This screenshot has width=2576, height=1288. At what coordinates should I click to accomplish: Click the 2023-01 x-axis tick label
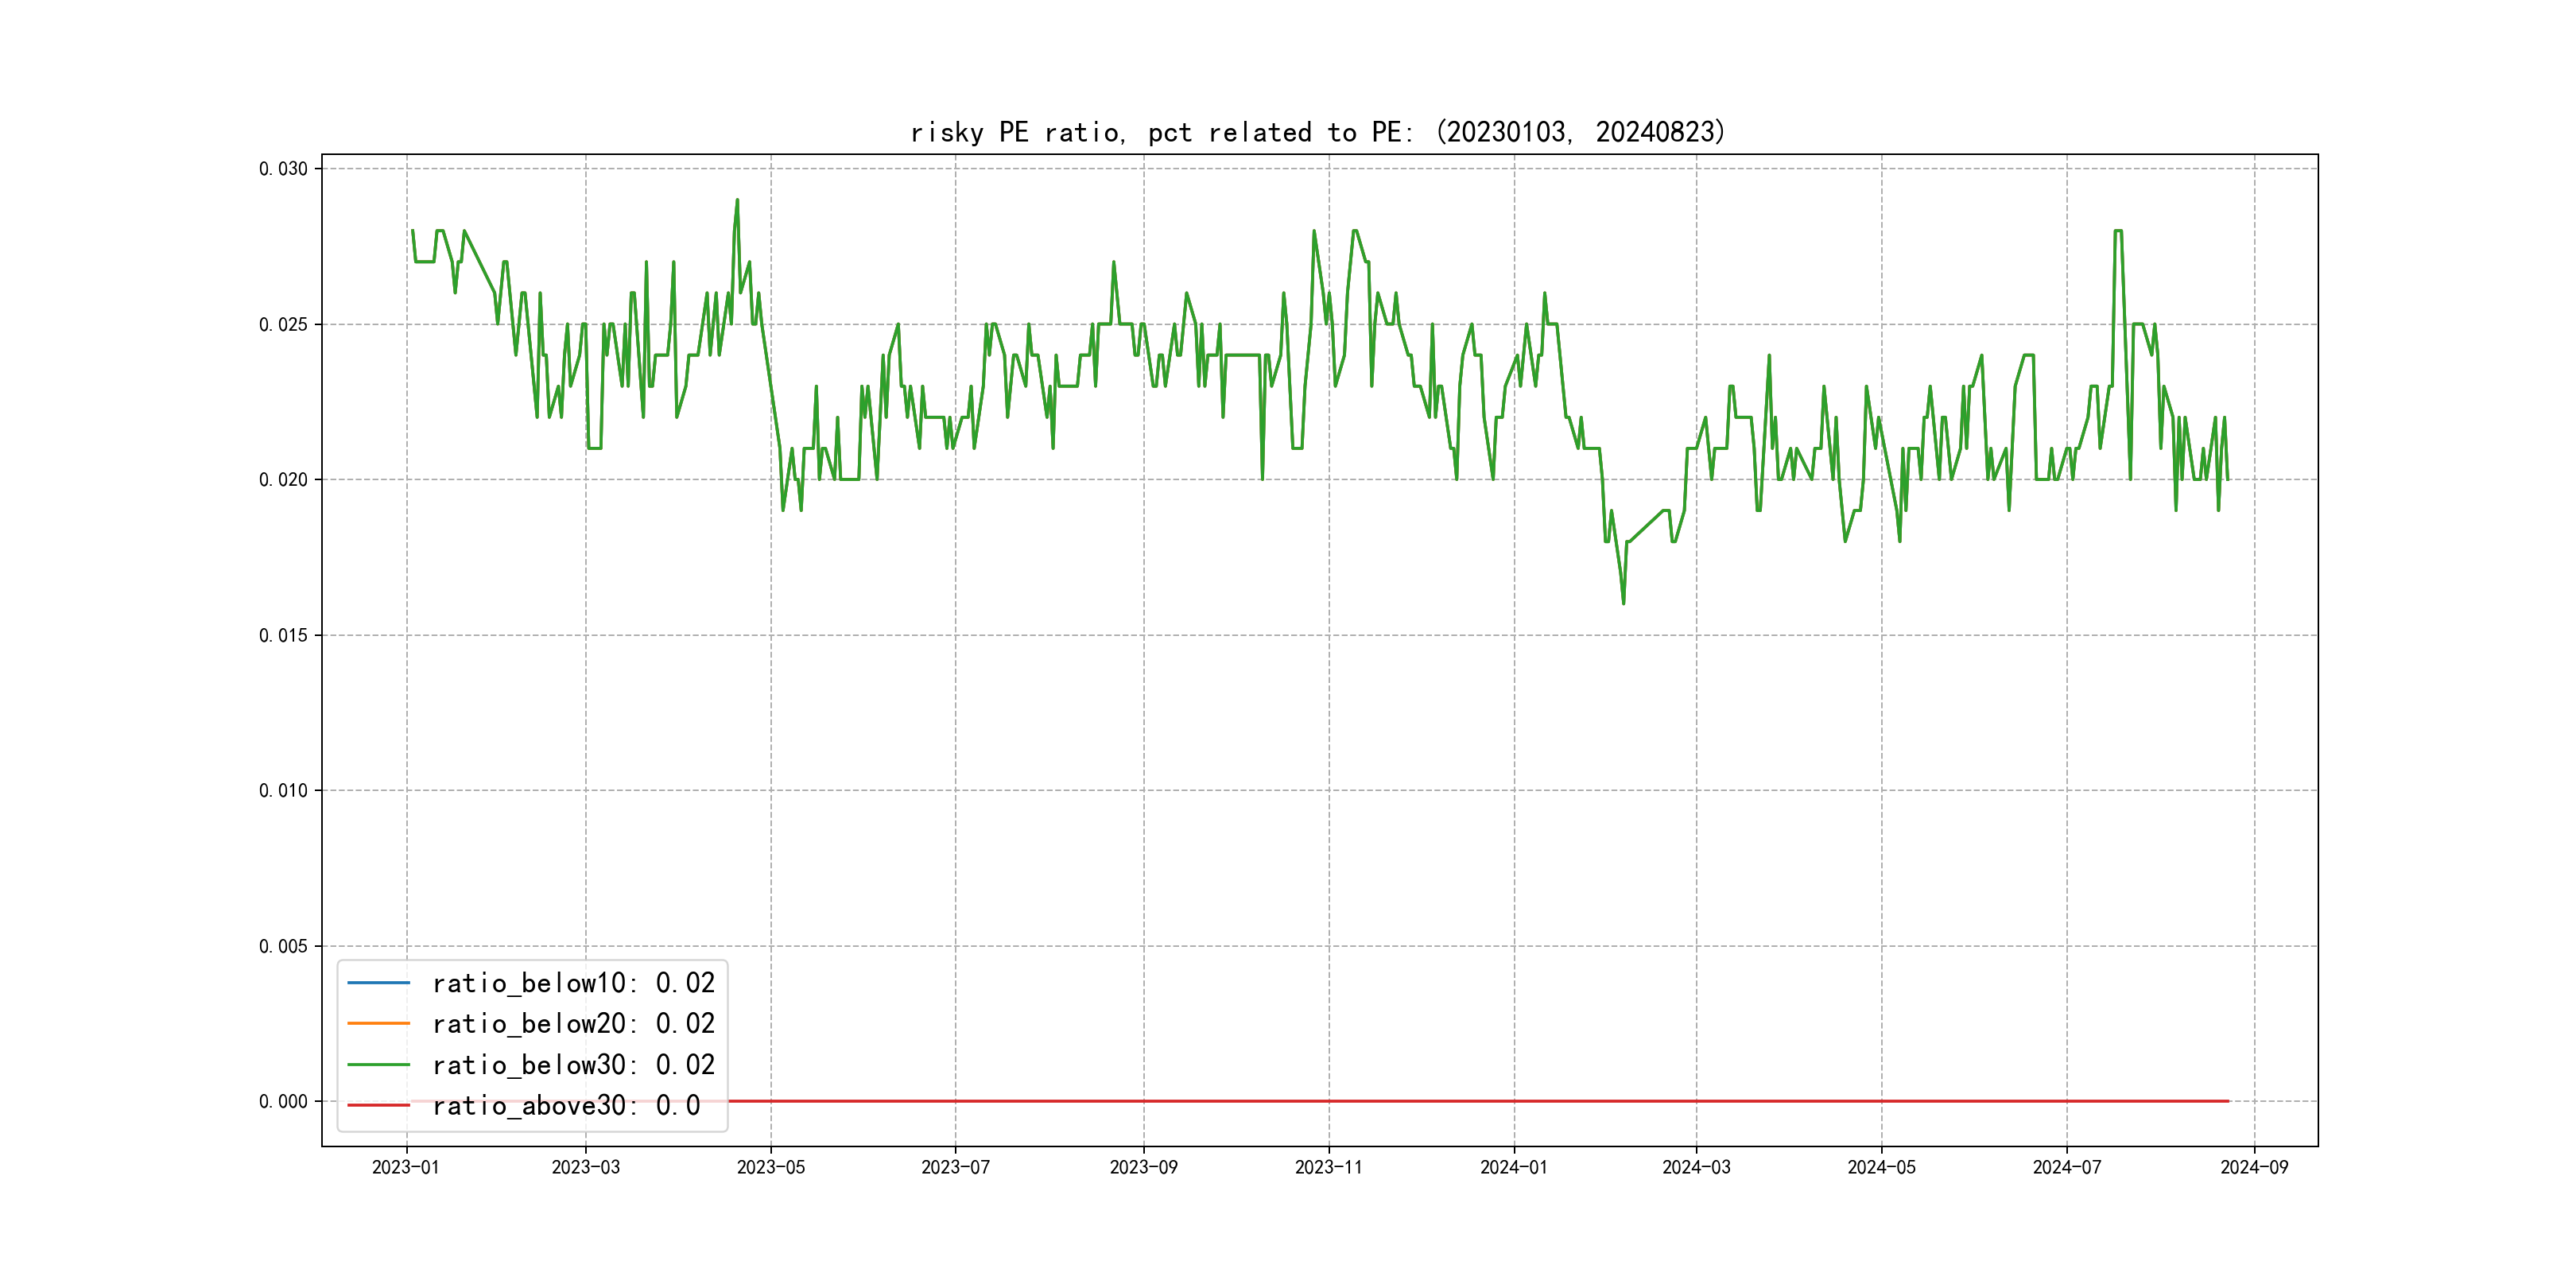(x=406, y=1168)
